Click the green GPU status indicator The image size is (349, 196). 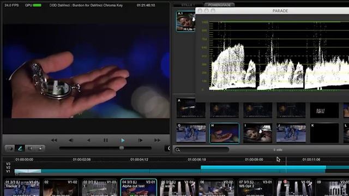click(37, 5)
